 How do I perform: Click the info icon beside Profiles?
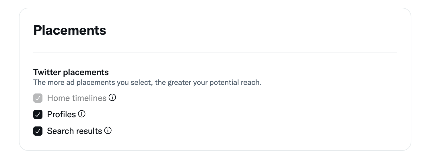tap(82, 114)
